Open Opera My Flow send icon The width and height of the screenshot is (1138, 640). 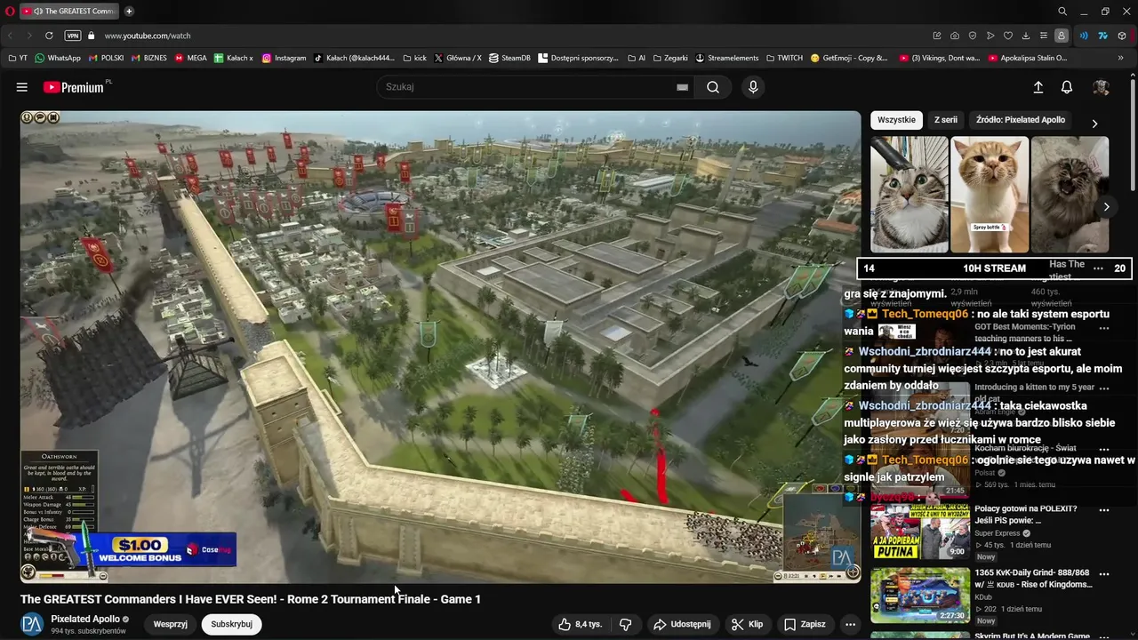pos(990,36)
